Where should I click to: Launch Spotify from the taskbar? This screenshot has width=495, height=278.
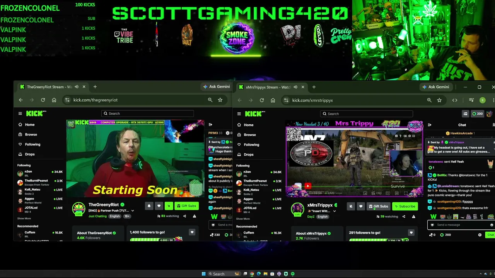[x=293, y=274]
